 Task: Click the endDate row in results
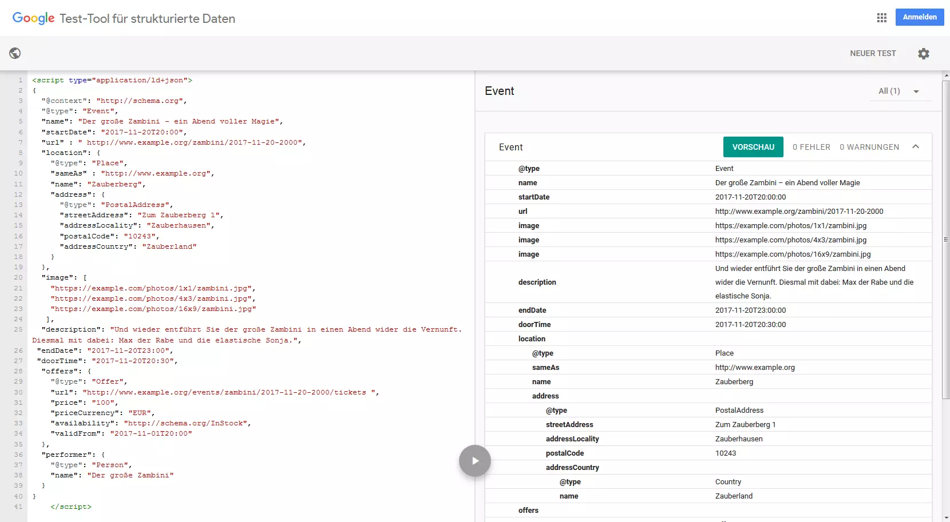708,310
